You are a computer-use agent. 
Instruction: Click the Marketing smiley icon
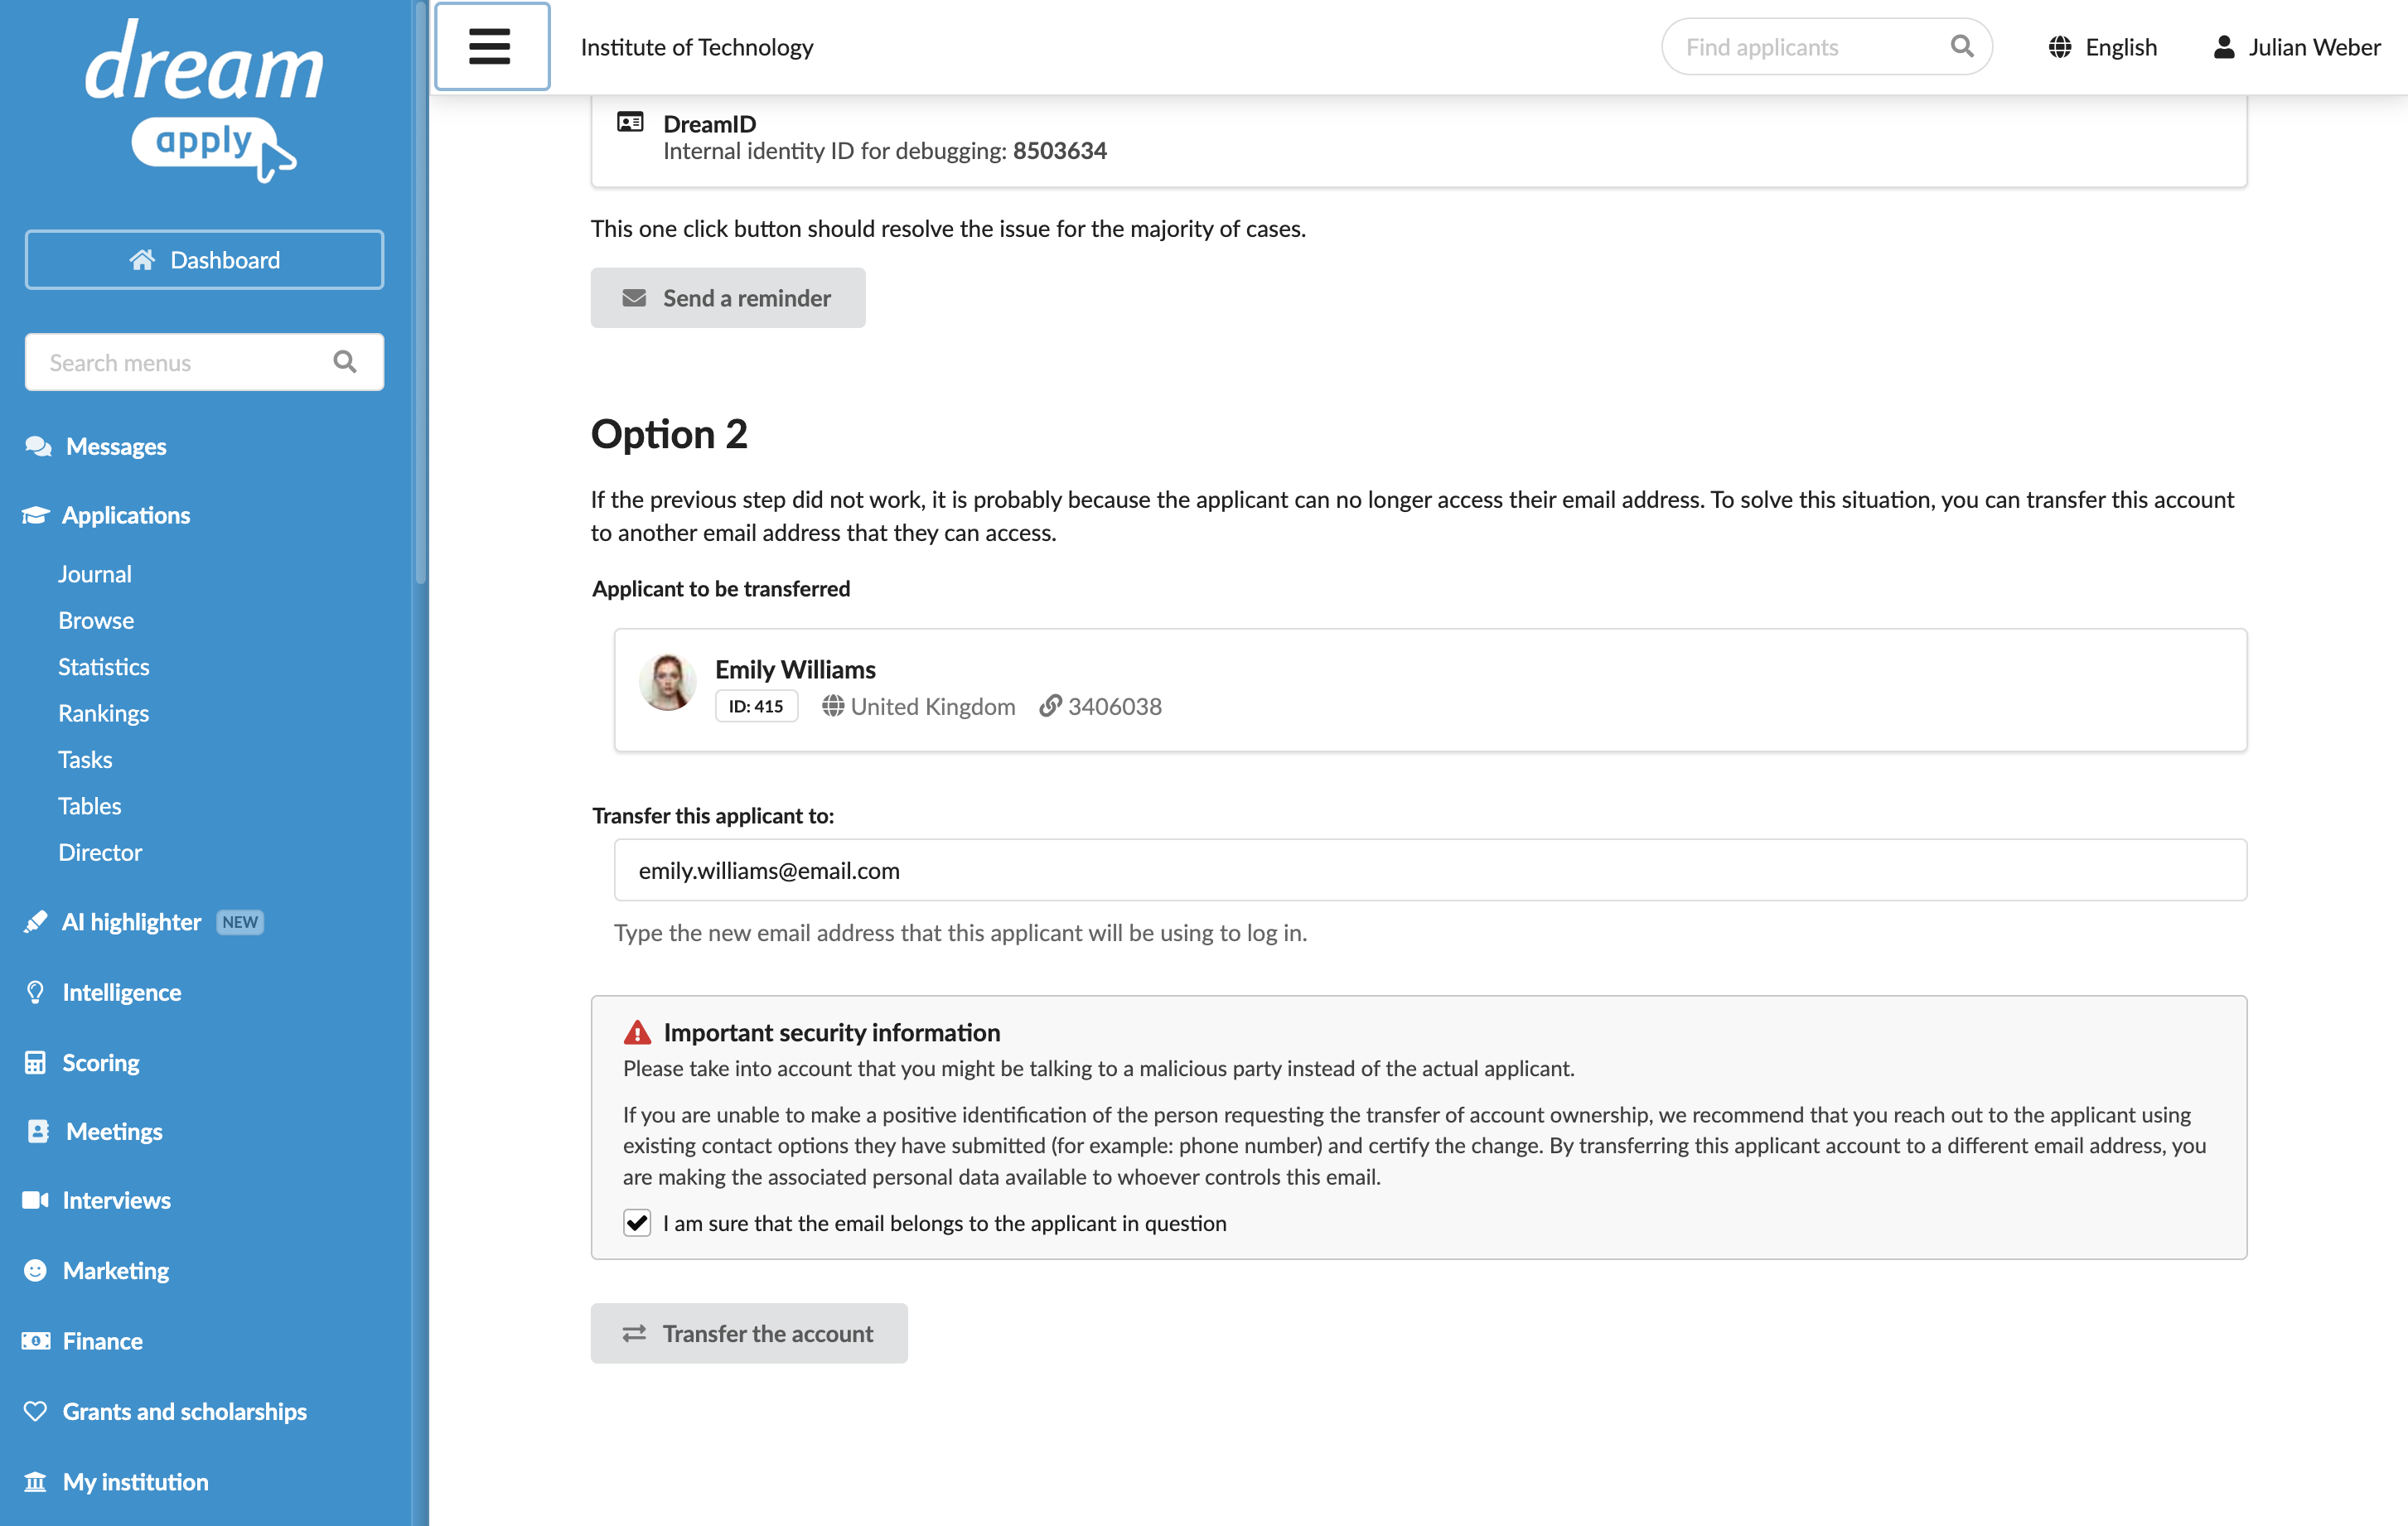(35, 1270)
